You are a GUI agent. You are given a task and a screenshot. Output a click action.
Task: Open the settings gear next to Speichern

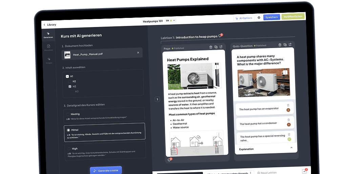pos(259,18)
